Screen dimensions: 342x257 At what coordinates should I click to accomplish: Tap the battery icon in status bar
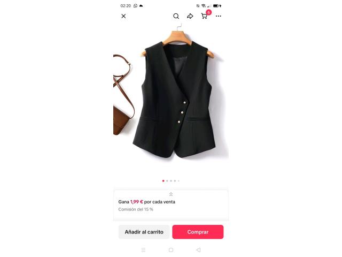(x=216, y=6)
